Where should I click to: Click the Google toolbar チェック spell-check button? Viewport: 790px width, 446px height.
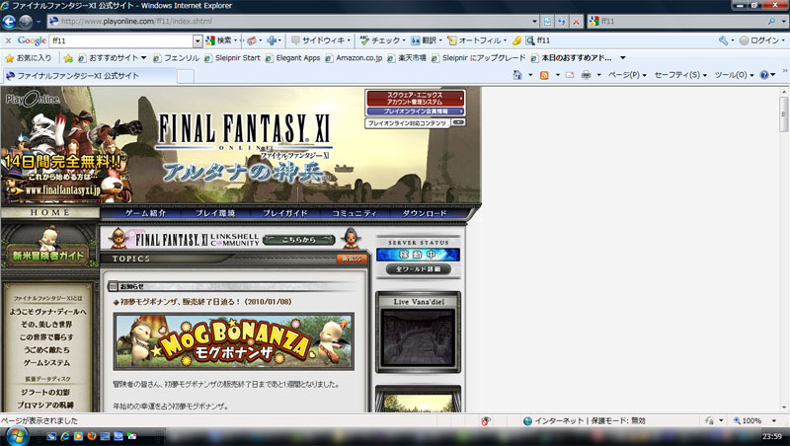point(382,40)
